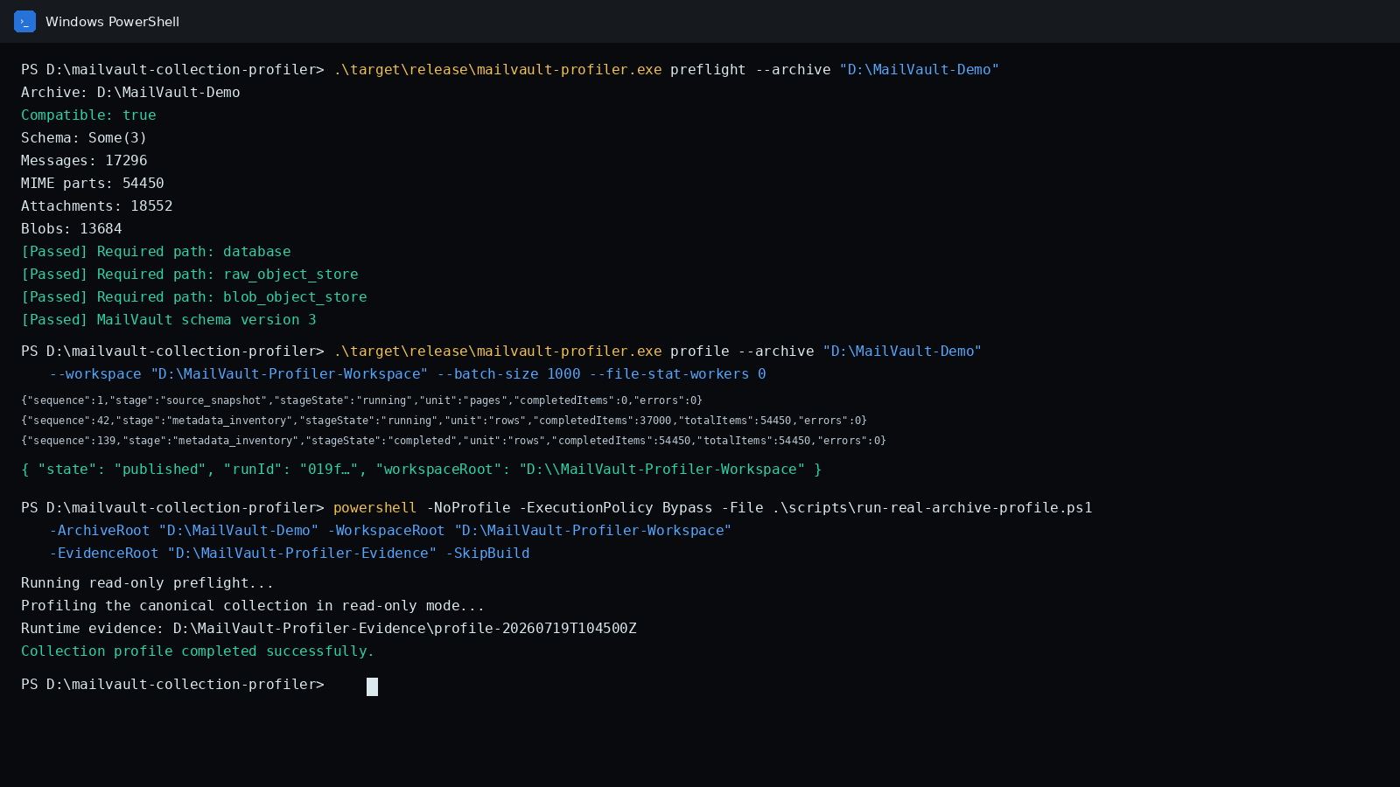Click the 'Attachments: 18552' line
This screenshot has height=787, width=1400.
[97, 206]
